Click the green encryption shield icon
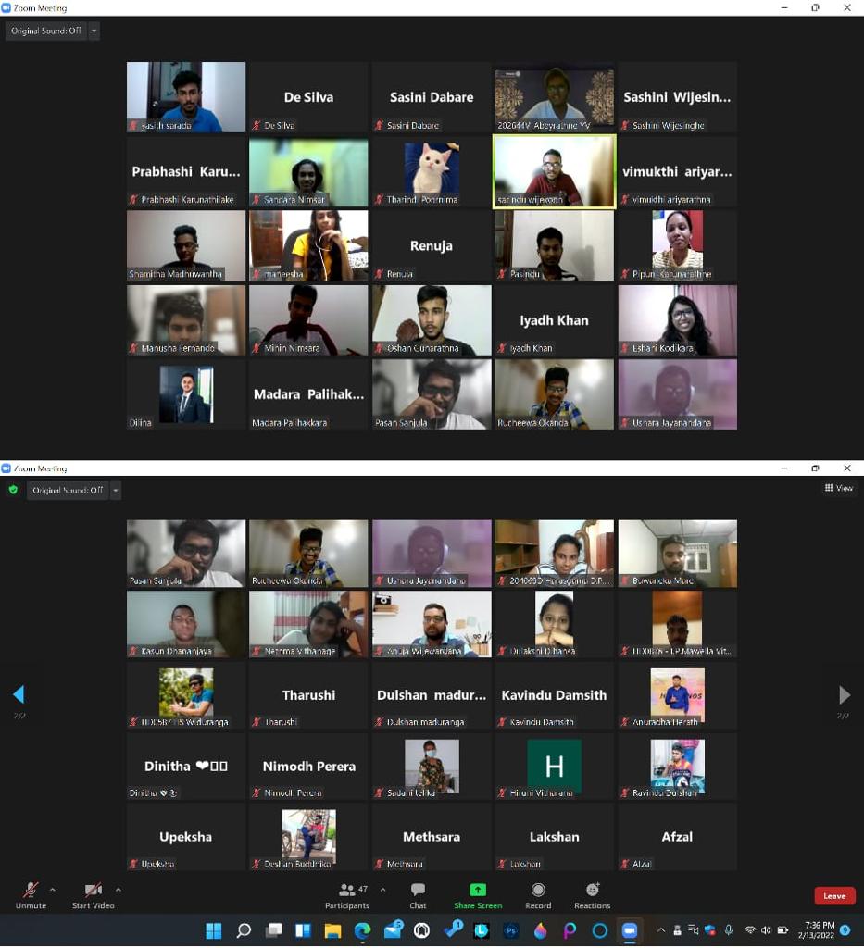The height and width of the screenshot is (948, 864). pos(13,490)
